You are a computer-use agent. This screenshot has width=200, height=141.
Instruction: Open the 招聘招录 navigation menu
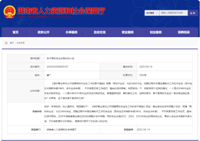pos(184,32)
